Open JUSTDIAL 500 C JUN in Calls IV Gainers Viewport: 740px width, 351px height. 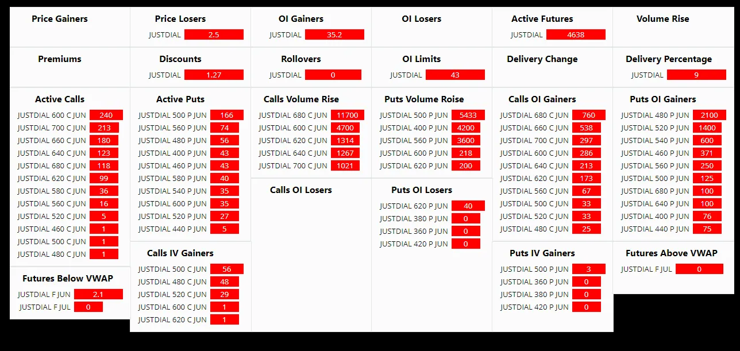pos(172,269)
